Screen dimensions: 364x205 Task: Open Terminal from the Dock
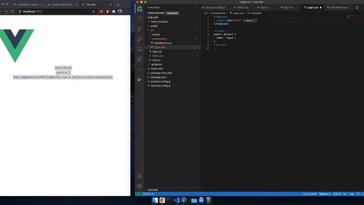coord(169,200)
